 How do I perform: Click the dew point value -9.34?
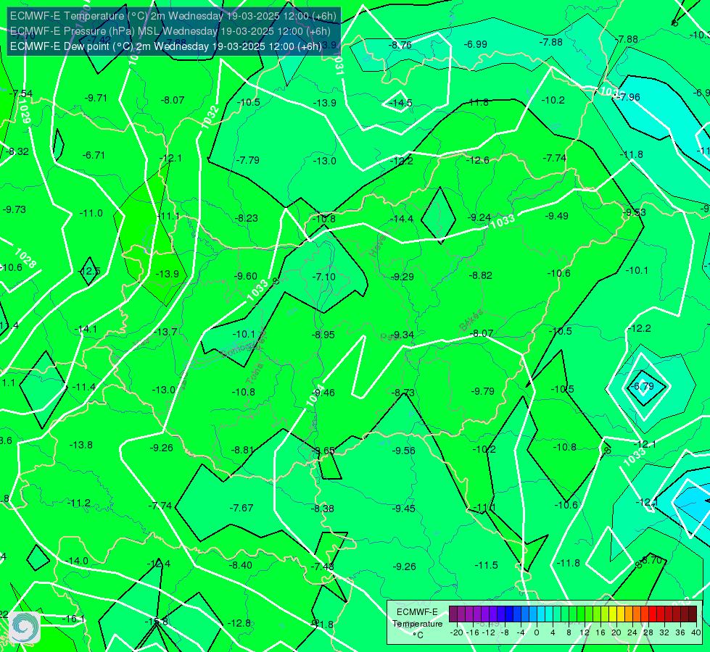402,335
